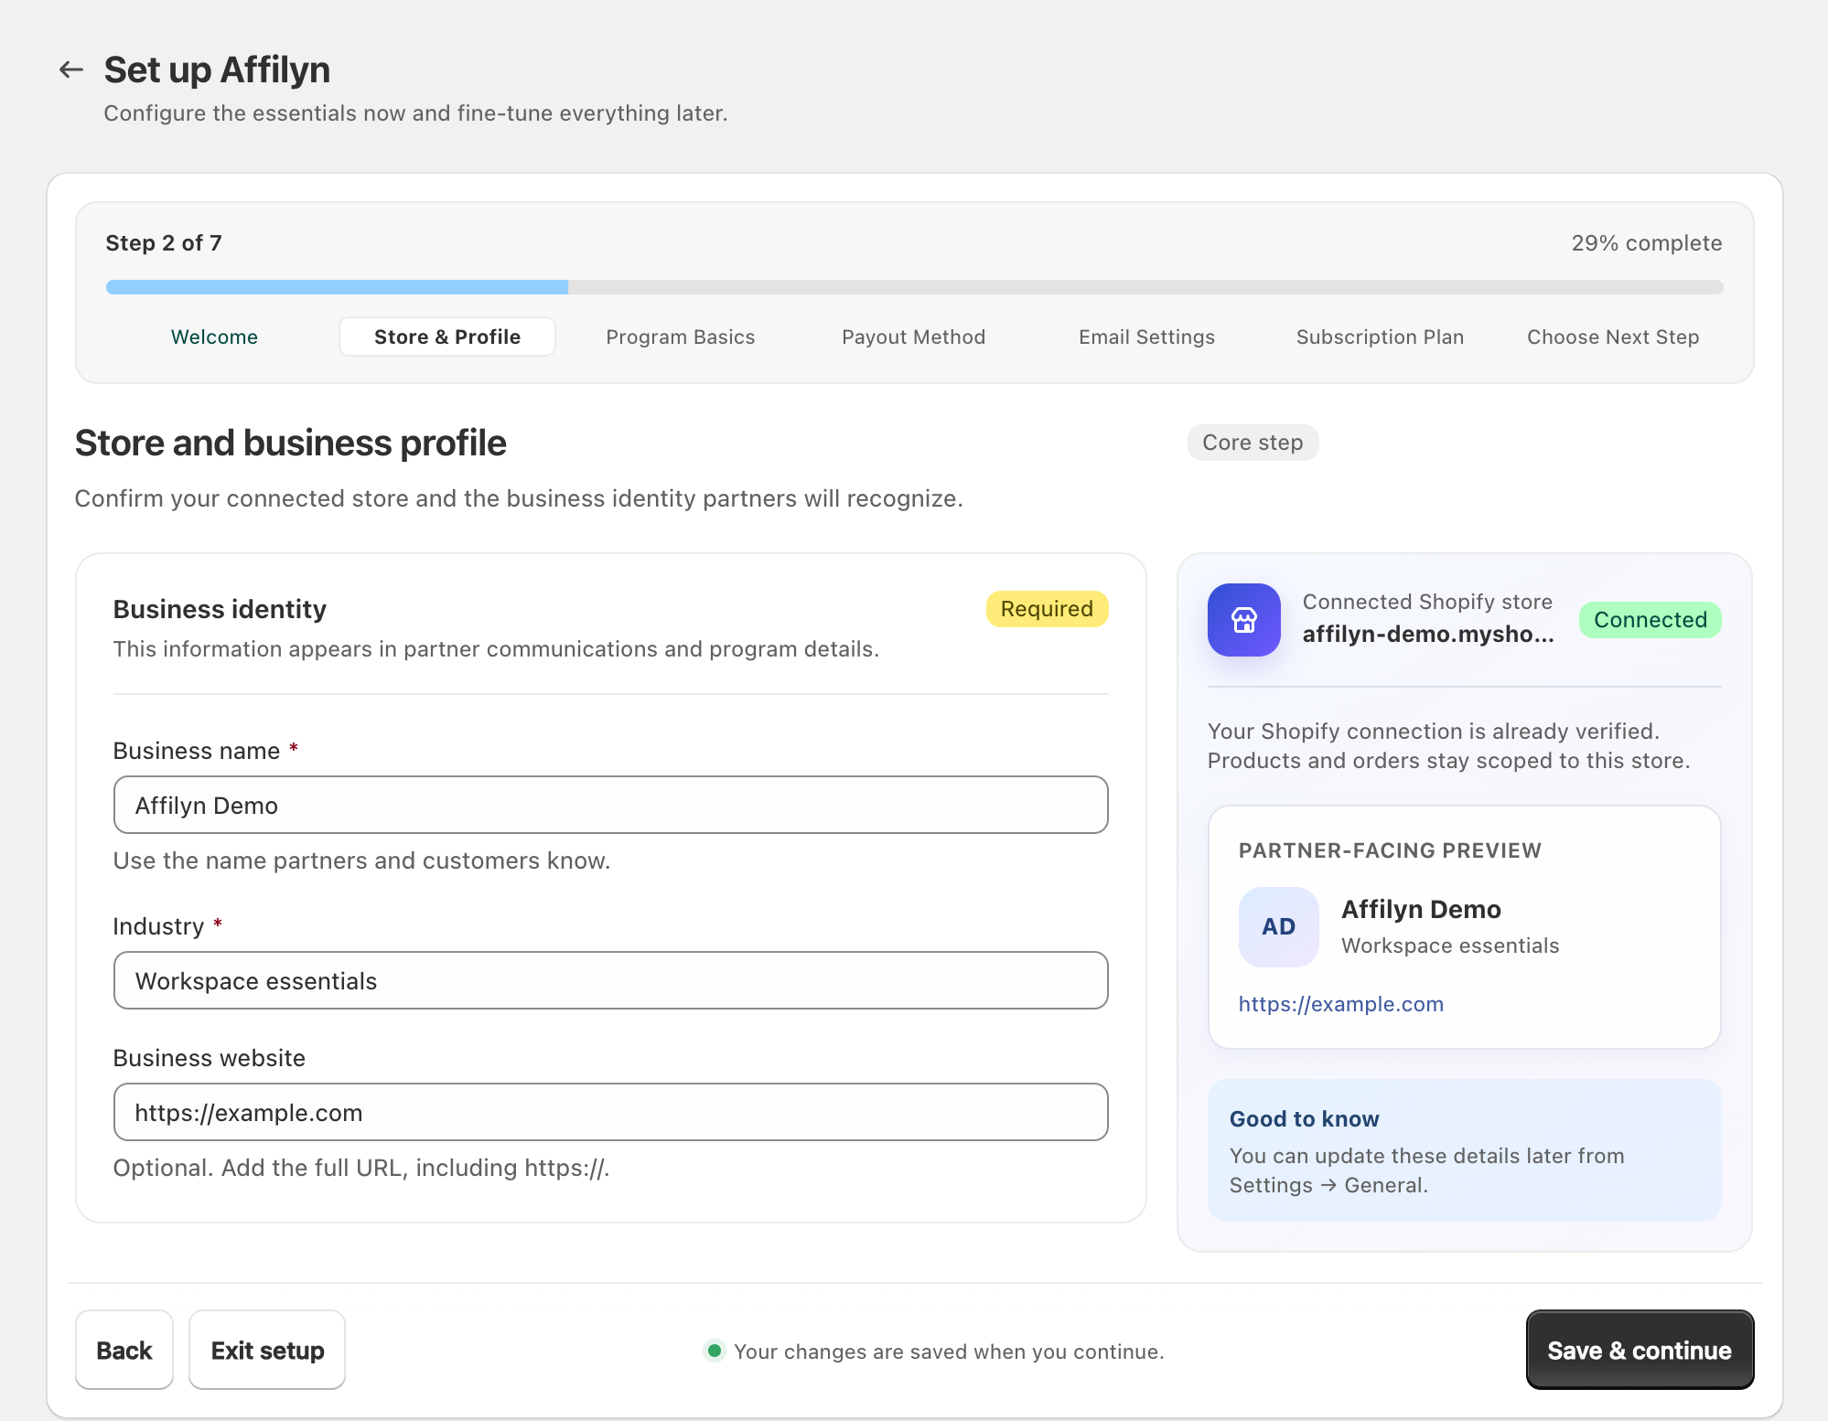The width and height of the screenshot is (1828, 1421).
Task: Click the AD avatar in partner preview
Action: pos(1278,926)
